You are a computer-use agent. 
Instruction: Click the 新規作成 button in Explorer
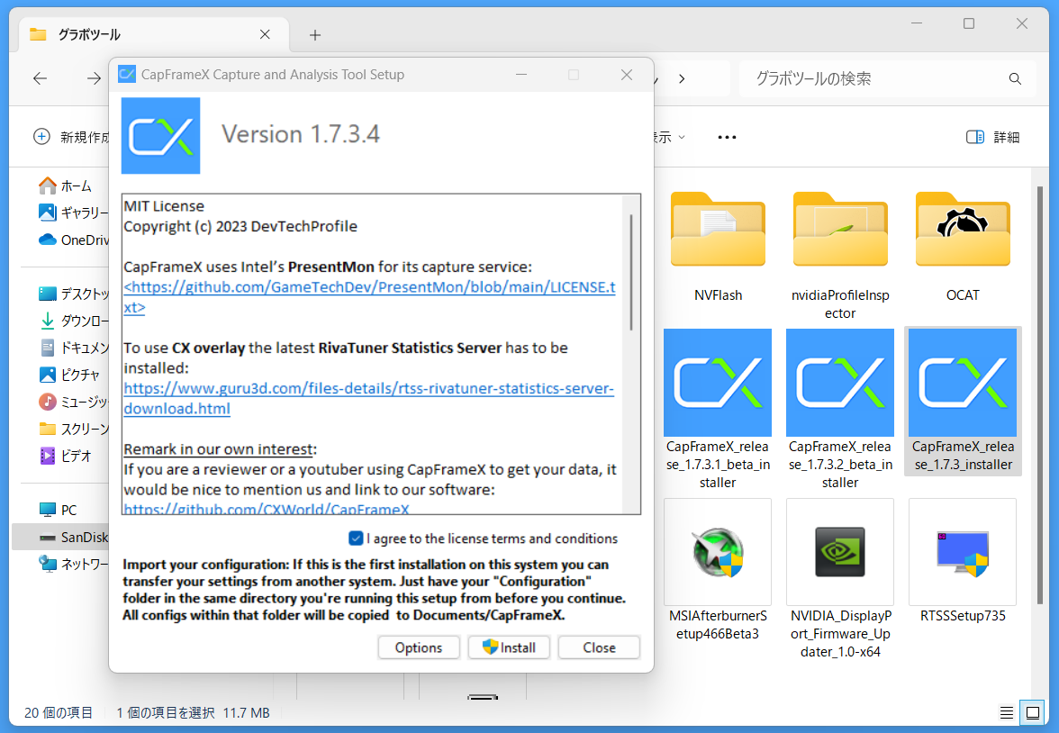click(71, 137)
